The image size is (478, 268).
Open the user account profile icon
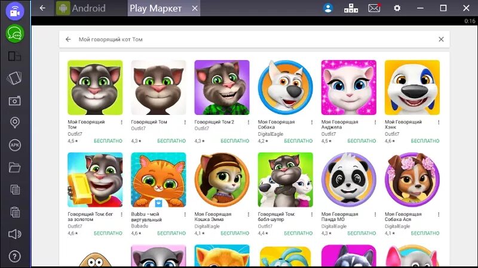[328, 8]
